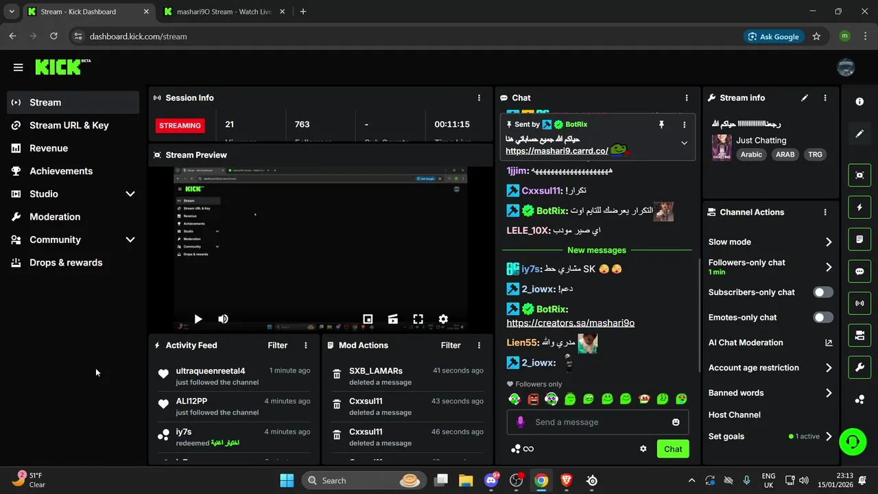
Task: Click the Send a message input field
Action: click(598, 422)
